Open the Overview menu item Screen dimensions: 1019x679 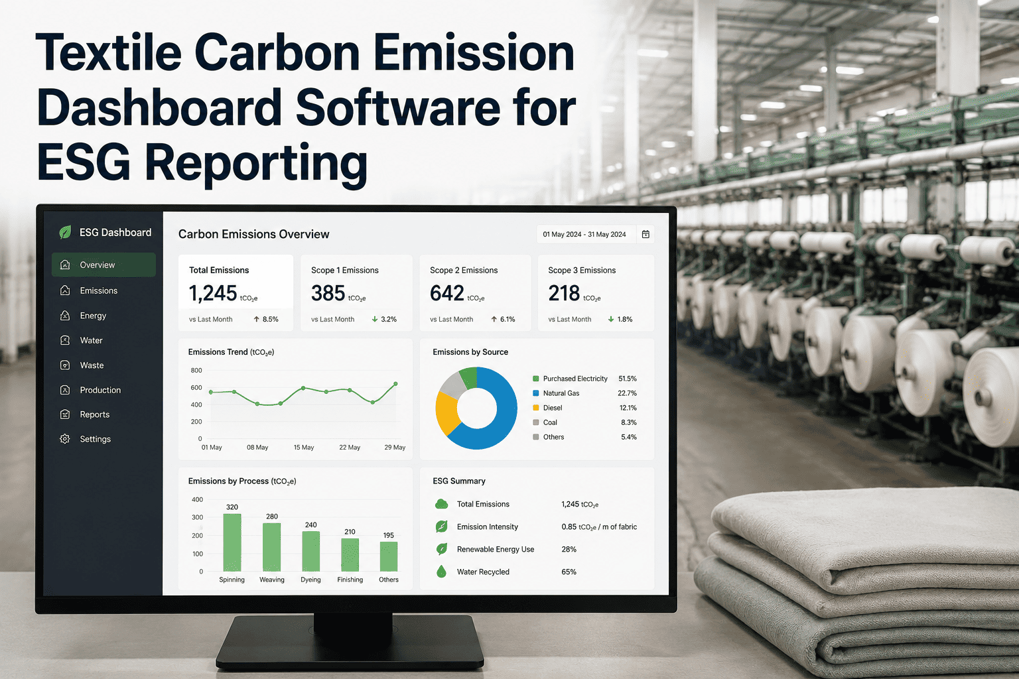tap(103, 265)
